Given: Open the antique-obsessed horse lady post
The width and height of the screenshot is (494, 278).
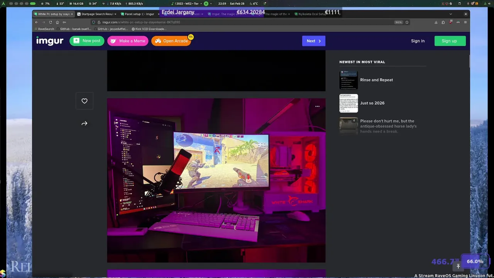Looking at the screenshot, I should pos(388,126).
